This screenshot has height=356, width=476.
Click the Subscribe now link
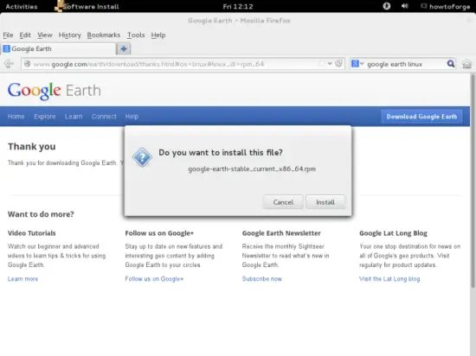point(261,279)
